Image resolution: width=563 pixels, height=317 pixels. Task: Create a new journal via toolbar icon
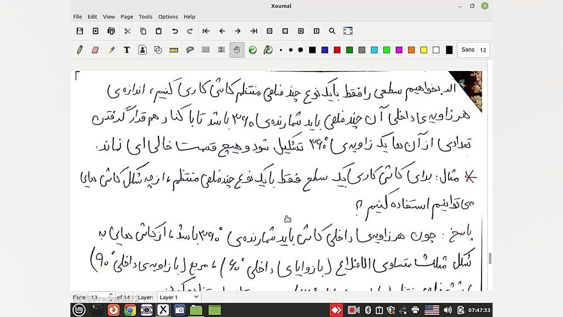(x=96, y=31)
